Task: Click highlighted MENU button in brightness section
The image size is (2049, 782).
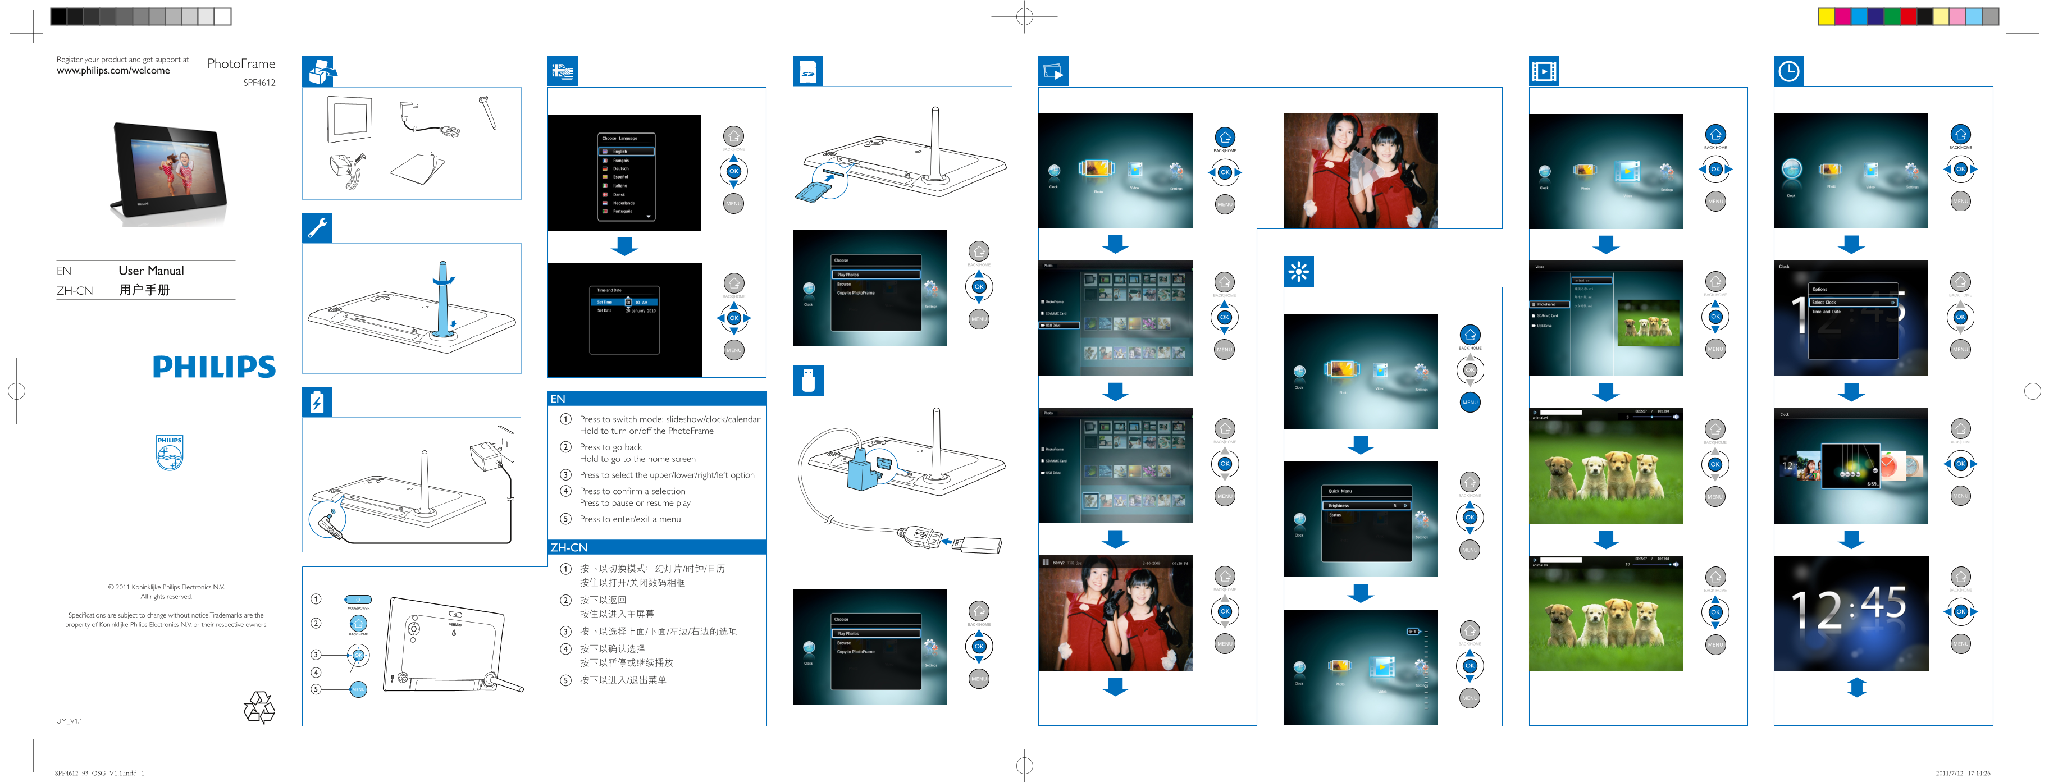Action: [1470, 403]
